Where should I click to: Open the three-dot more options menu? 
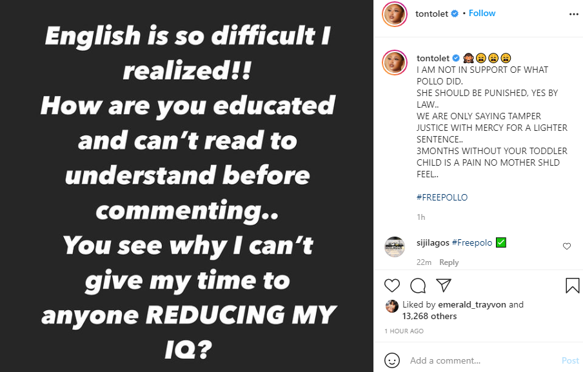[574, 14]
